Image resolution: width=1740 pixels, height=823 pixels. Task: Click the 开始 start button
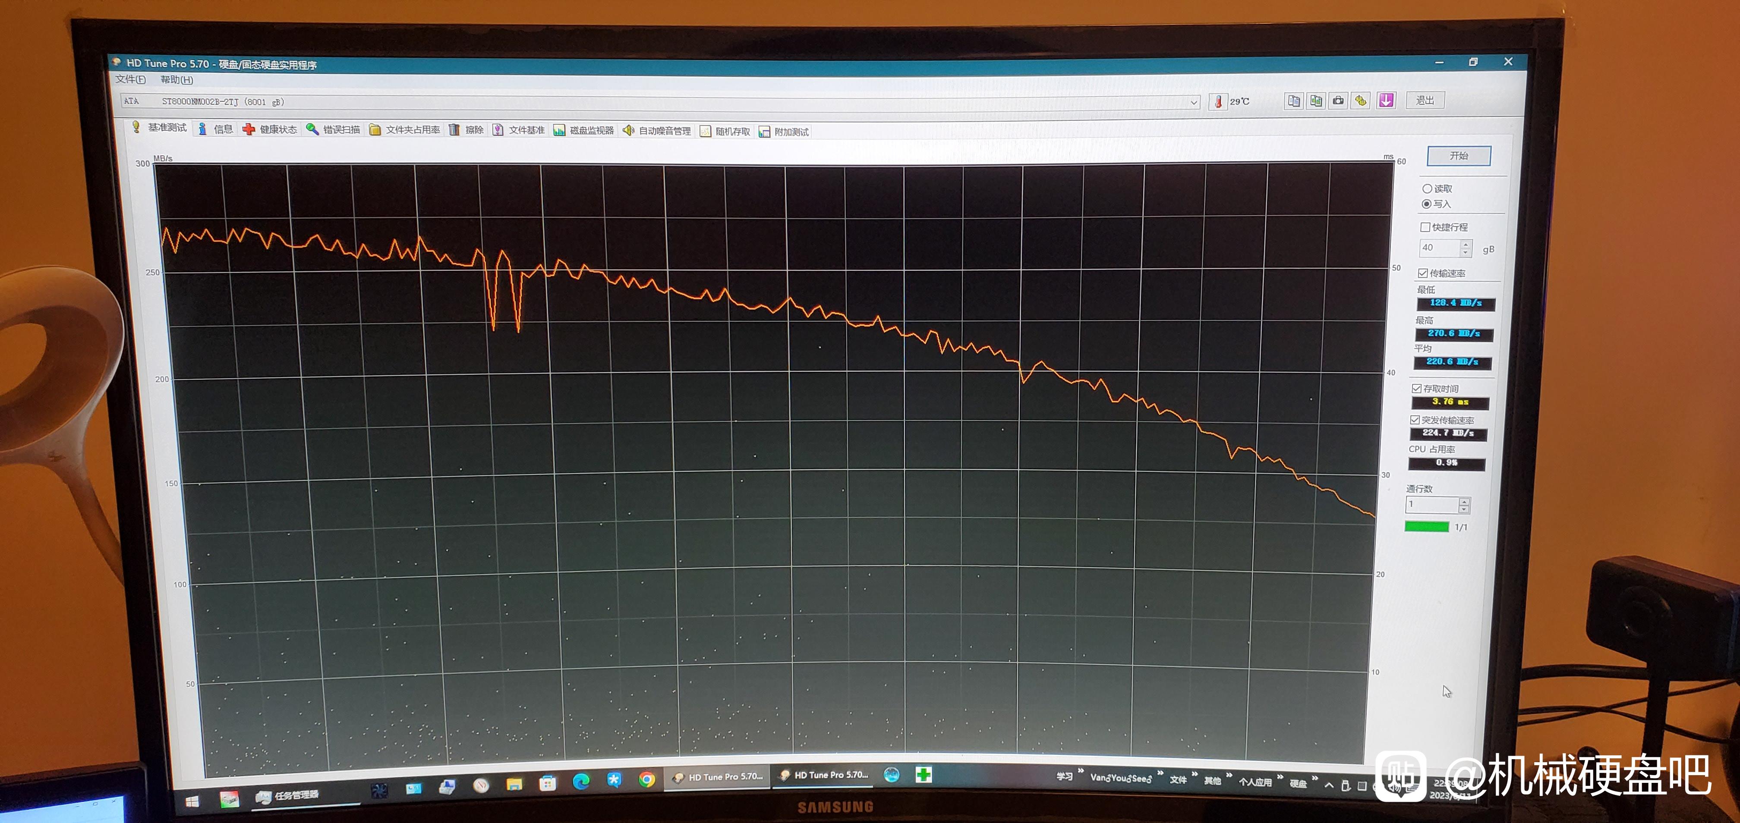pyautogui.click(x=1459, y=155)
